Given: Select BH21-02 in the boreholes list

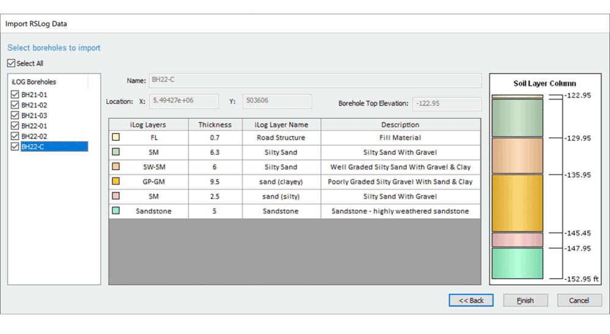Looking at the screenshot, I should coord(34,105).
